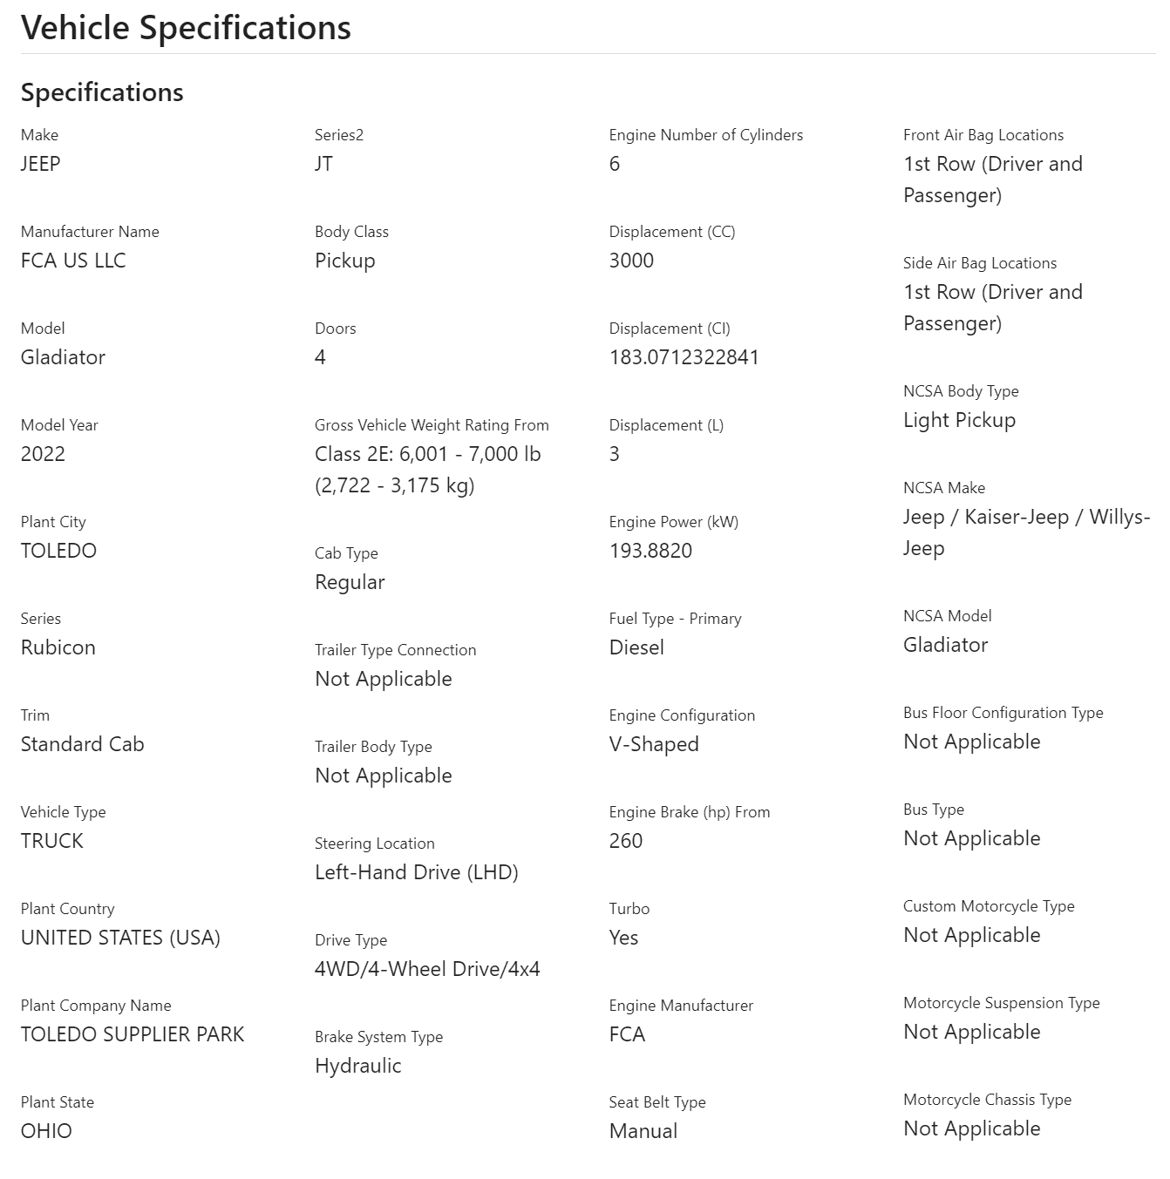Click the Turbo value Yes
This screenshot has width=1170, height=1179.
(623, 938)
